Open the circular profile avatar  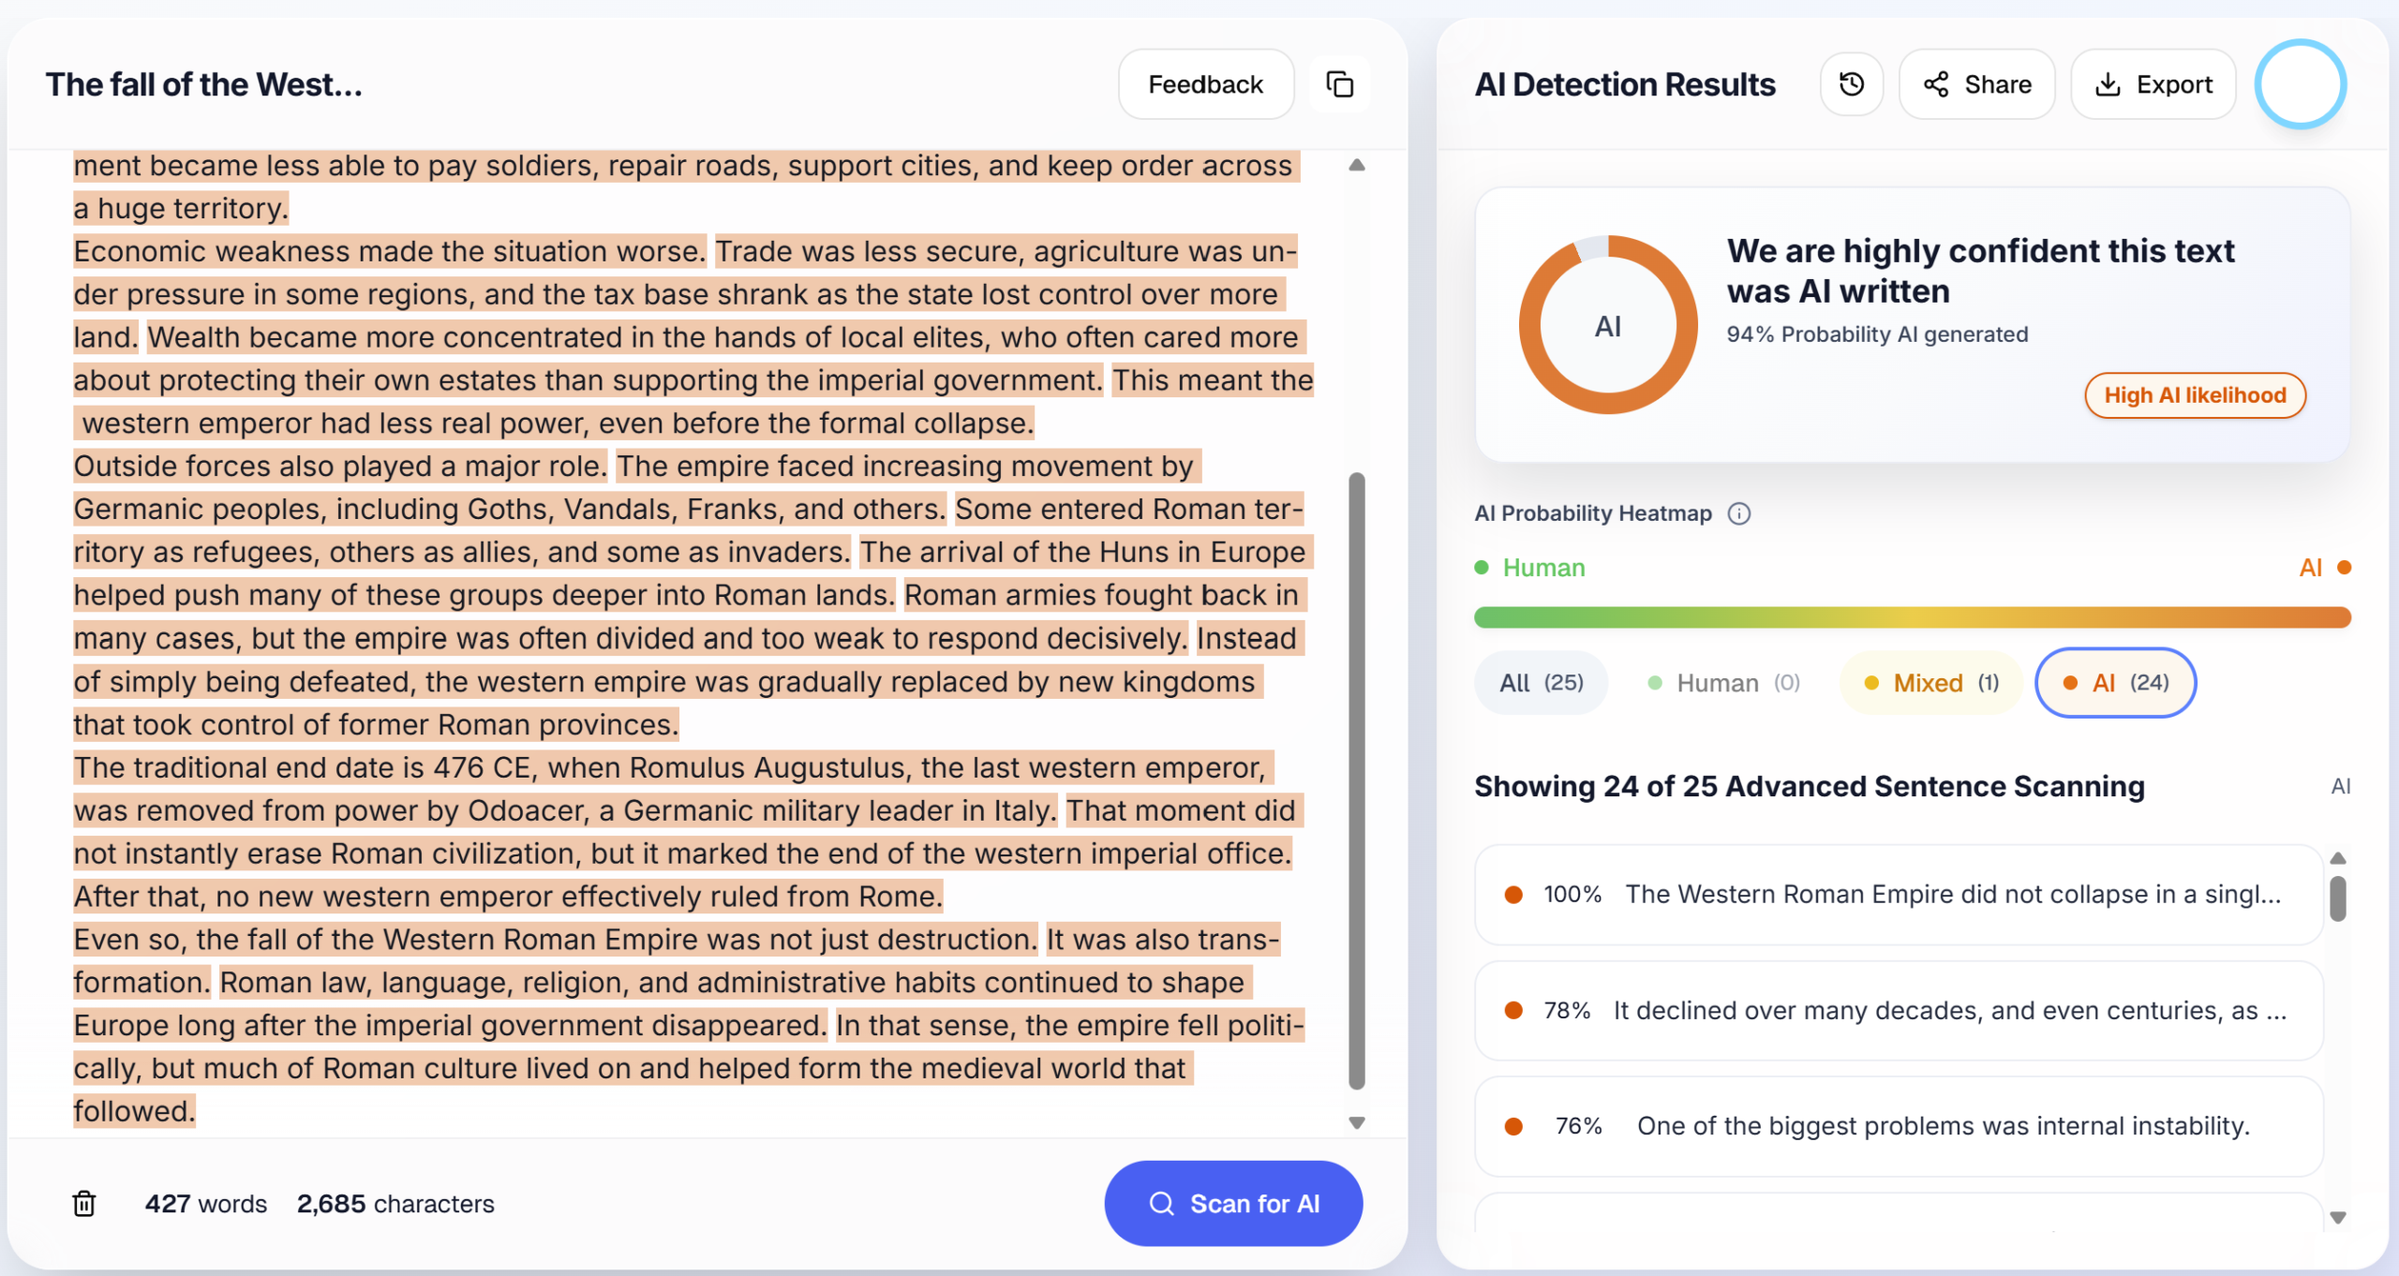click(x=2301, y=84)
